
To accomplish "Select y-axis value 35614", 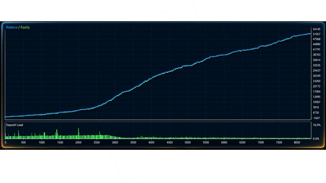I will (316, 60).
